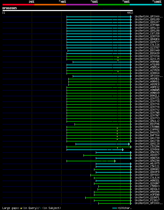Image resolution: width=164 pixels, height=210 pixels.
Task: Click the UniRef100_Q20IJ5 label
Action: 147,59
